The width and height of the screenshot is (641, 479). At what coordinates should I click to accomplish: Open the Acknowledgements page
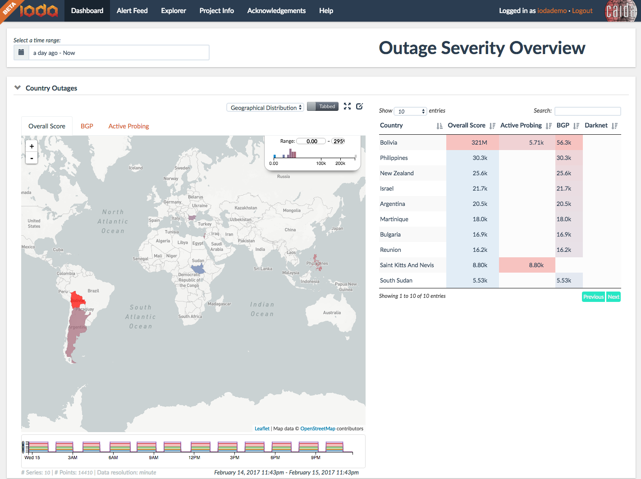(276, 11)
